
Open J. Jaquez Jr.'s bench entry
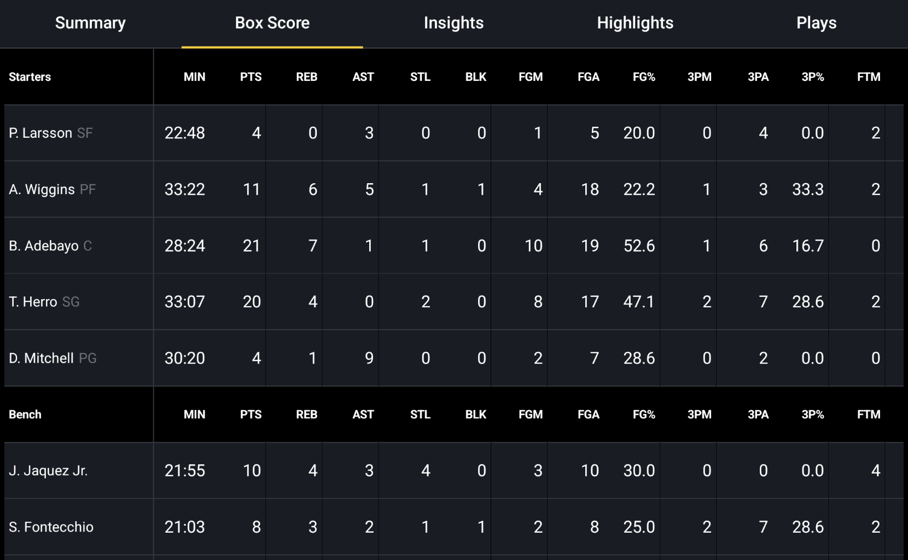pyautogui.click(x=48, y=470)
